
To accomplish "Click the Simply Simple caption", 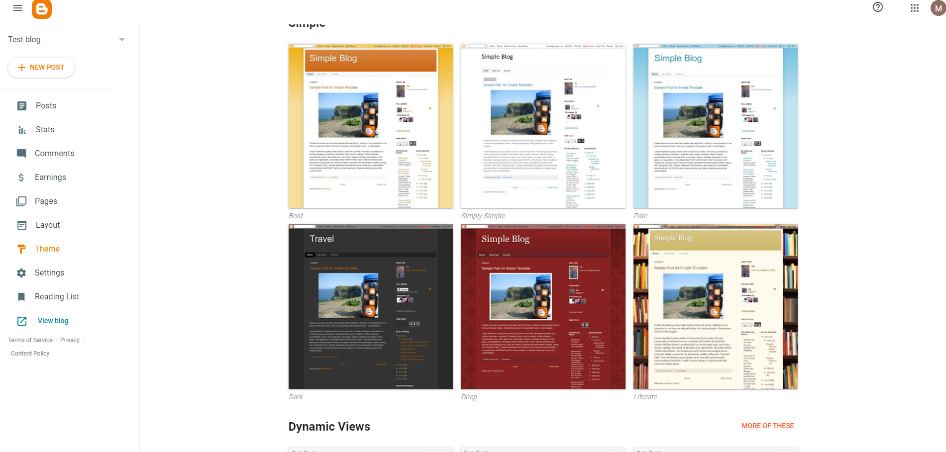I will 483,216.
